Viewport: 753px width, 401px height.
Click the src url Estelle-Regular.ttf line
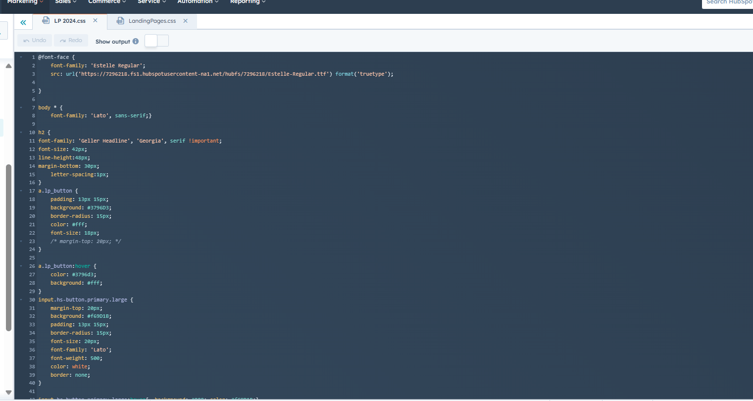pyautogui.click(x=222, y=74)
